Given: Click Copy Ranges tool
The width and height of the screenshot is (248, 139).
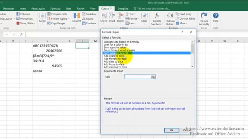Looking at the screenshot, I should [x=56, y=23].
